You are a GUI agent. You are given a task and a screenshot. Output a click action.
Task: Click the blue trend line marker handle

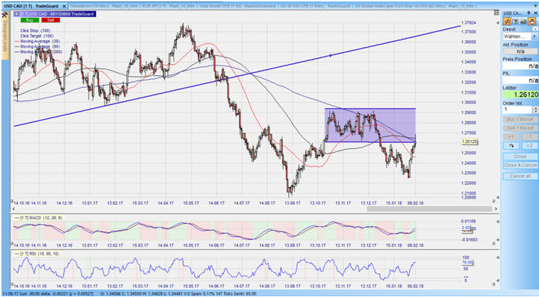coord(331,55)
